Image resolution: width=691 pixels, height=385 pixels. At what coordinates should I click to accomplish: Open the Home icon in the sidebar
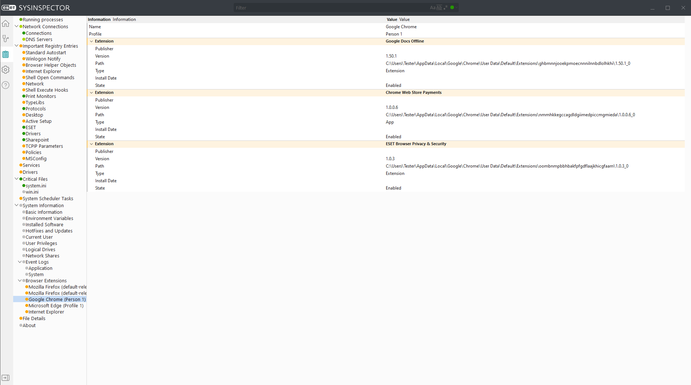click(5, 24)
